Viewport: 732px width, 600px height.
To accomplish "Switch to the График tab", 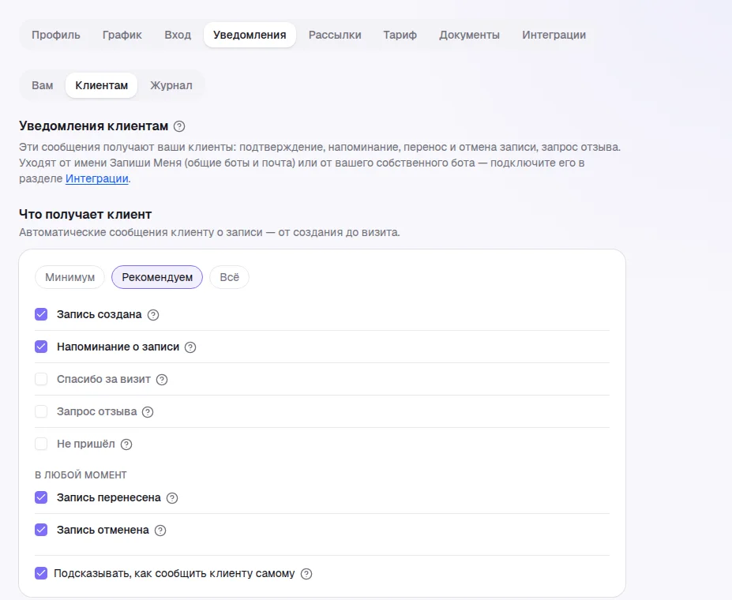I will [x=122, y=35].
